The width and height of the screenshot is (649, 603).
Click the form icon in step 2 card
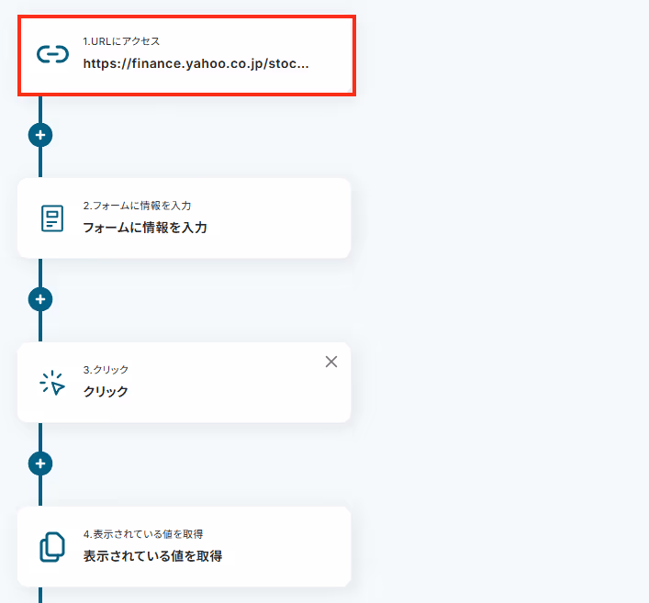52,218
